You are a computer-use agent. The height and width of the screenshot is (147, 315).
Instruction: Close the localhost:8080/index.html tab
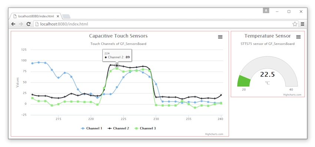(58, 16)
